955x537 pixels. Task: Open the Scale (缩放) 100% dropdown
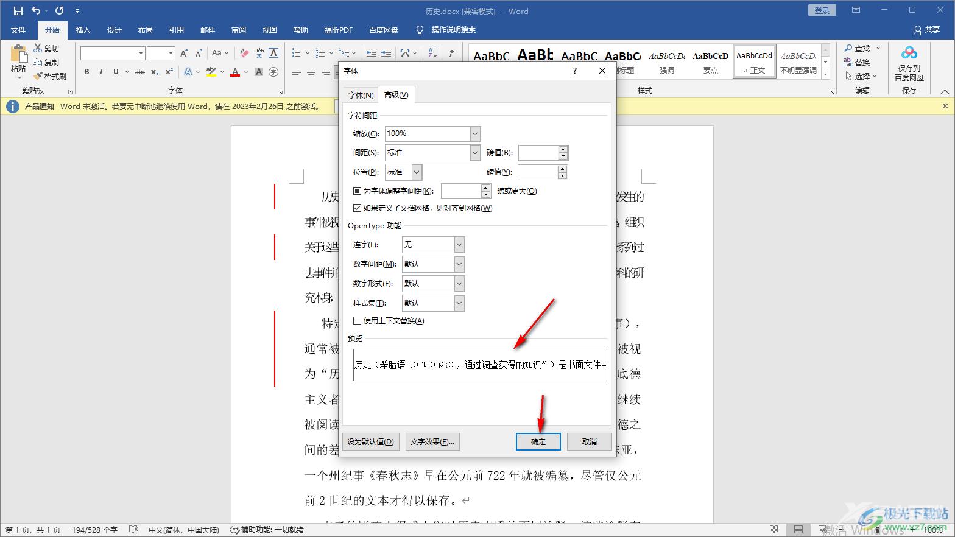point(475,133)
